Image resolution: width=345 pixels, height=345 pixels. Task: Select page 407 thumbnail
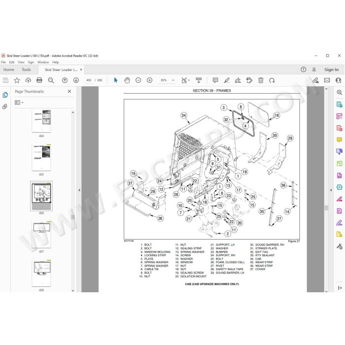coord(41,235)
